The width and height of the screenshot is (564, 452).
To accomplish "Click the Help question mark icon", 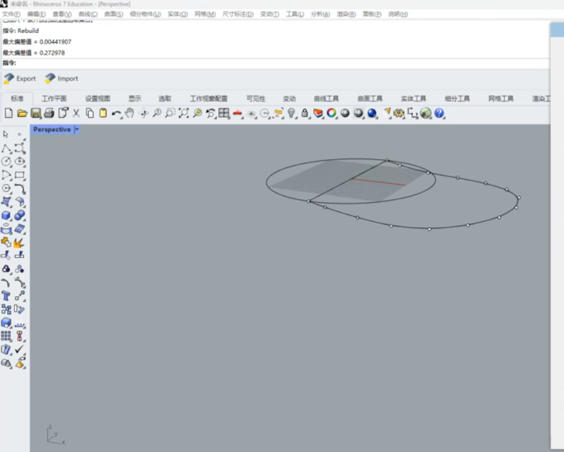I will (439, 113).
